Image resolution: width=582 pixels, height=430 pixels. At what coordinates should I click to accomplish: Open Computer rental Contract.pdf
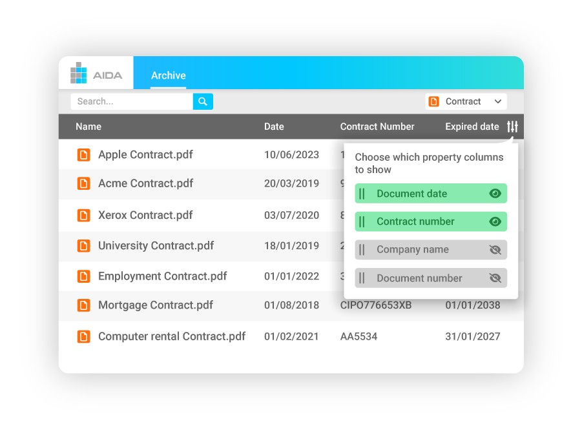tap(171, 336)
